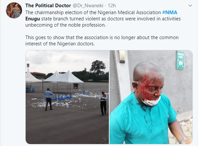The width and height of the screenshot is (199, 146).
Task: Click the white canopy tent in the left photo
Action: tap(66, 78)
